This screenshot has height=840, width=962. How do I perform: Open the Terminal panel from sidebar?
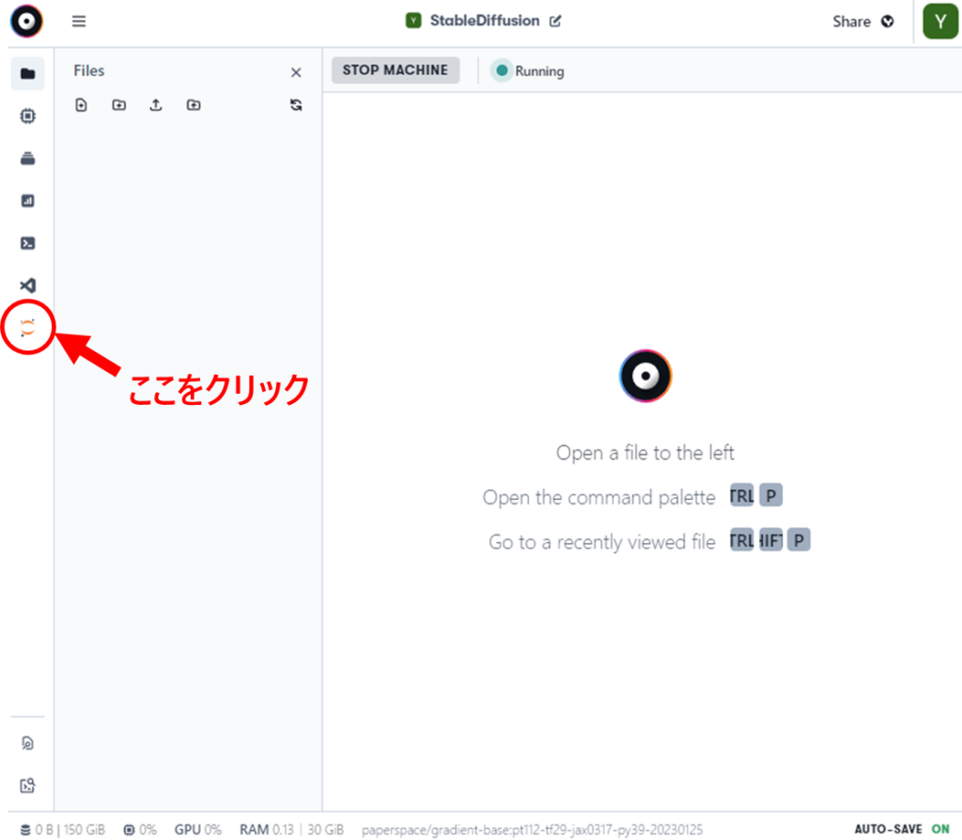28,243
